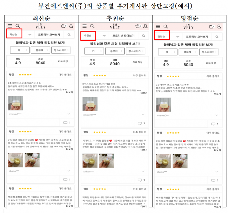Click comment icon on shkon review in 평점순 panel
Image resolution: width=228 pixels, height=213 pixels.
tap(213, 181)
